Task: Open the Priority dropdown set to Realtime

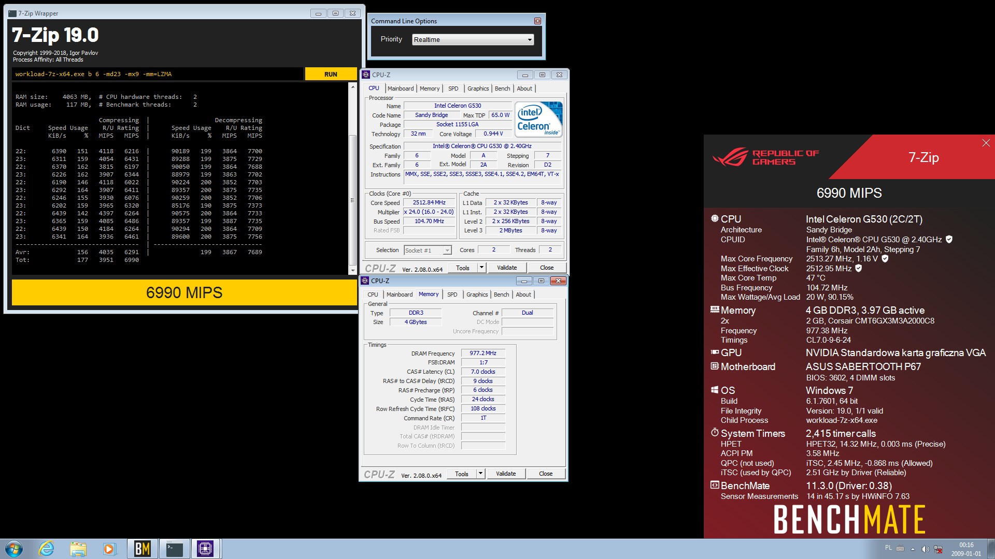Action: 473,39
